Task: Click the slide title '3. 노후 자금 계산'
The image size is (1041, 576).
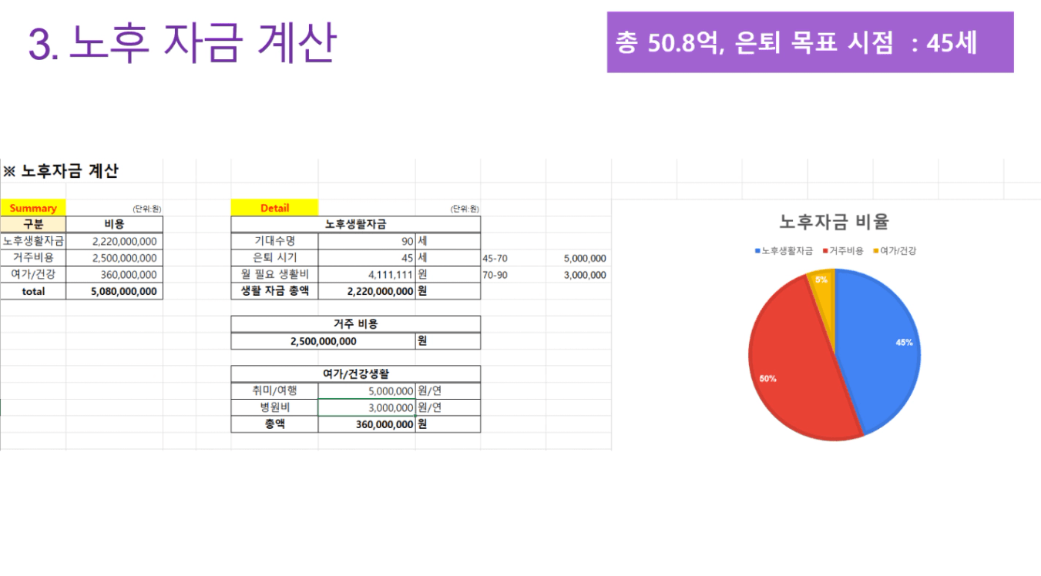Action: pos(182,43)
